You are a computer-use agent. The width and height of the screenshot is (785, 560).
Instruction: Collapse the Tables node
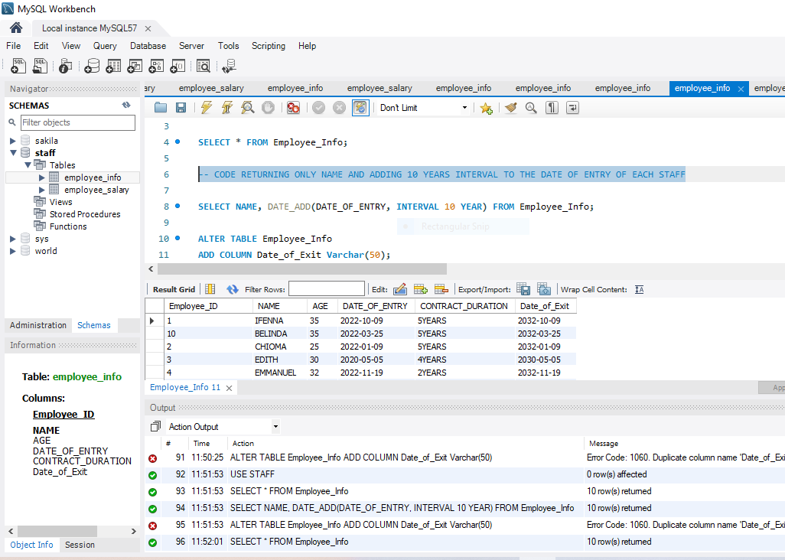coord(28,165)
